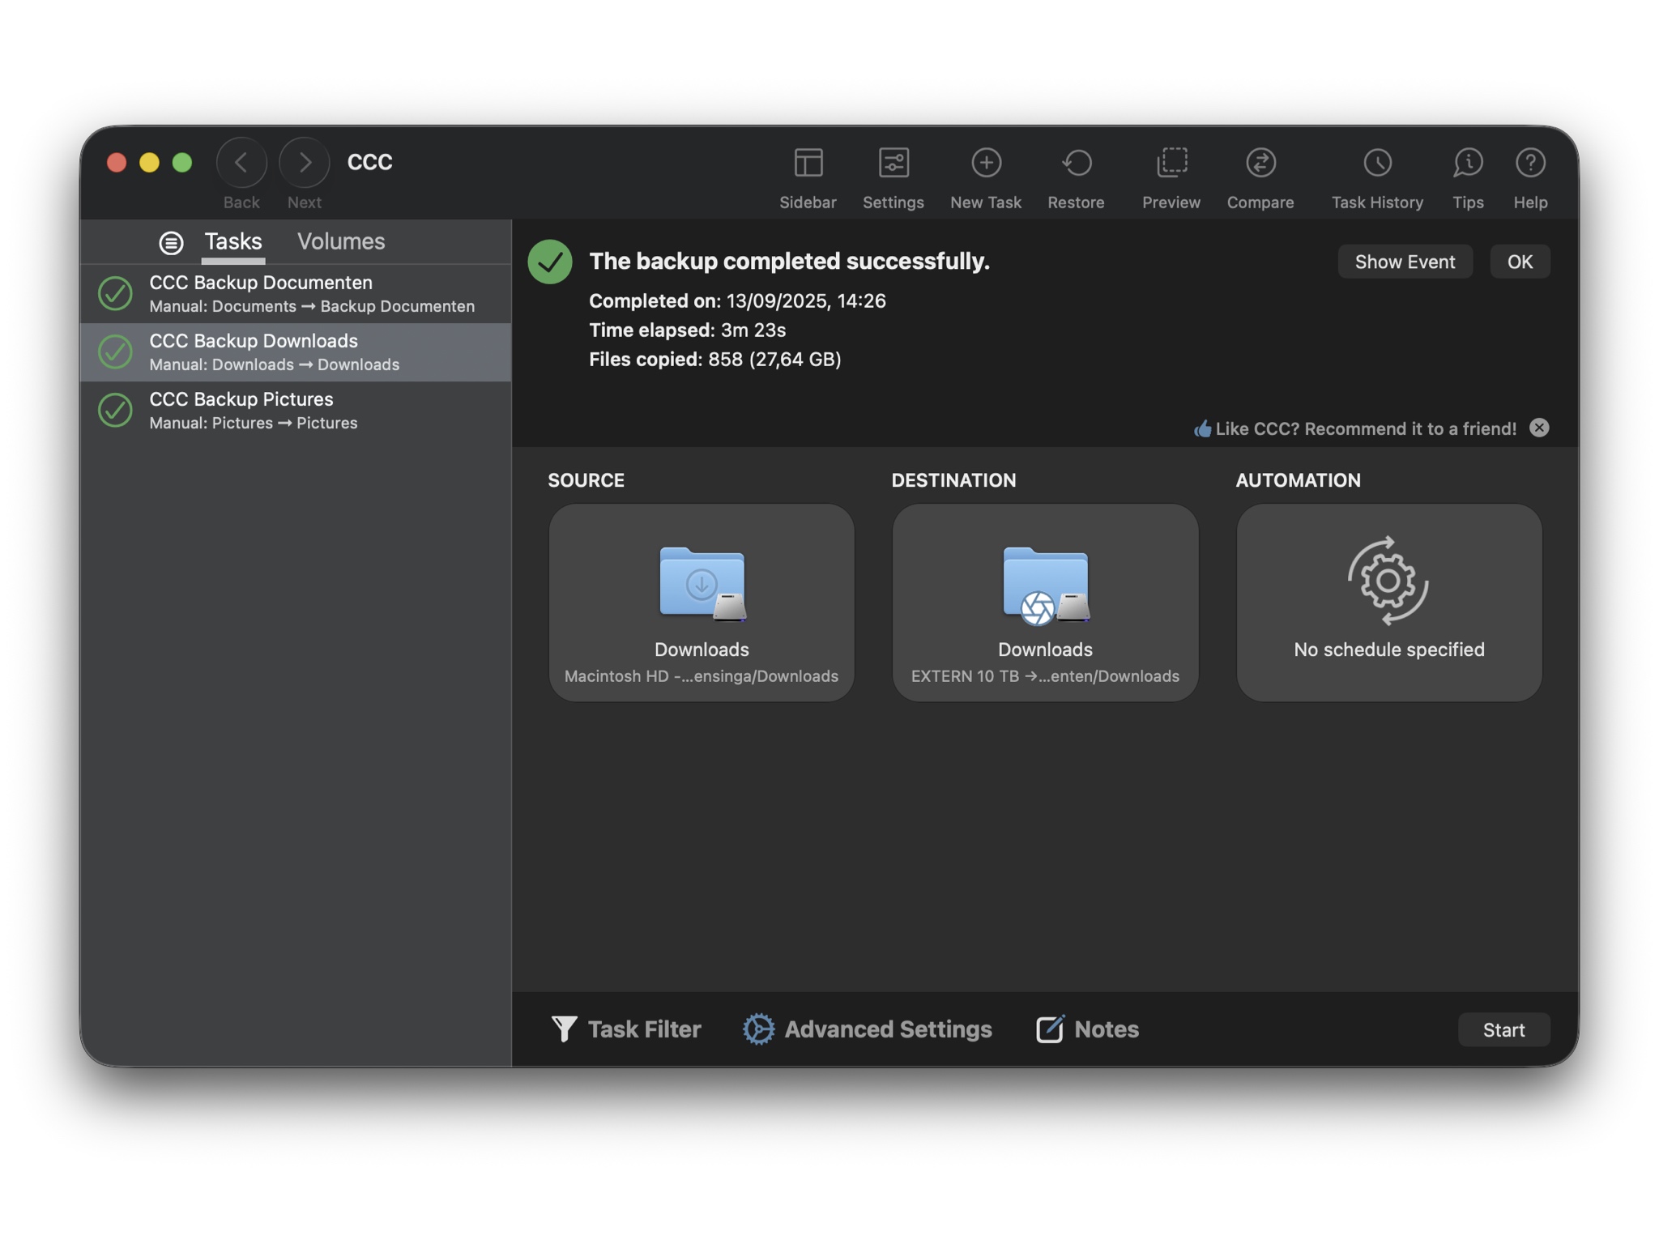Launch the Compare tool
This screenshot has height=1244, width=1659.
1260,163
